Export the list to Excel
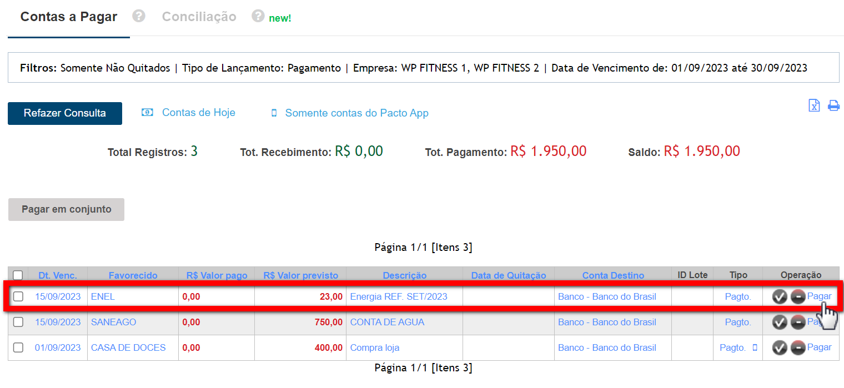This screenshot has width=844, height=388. [814, 105]
